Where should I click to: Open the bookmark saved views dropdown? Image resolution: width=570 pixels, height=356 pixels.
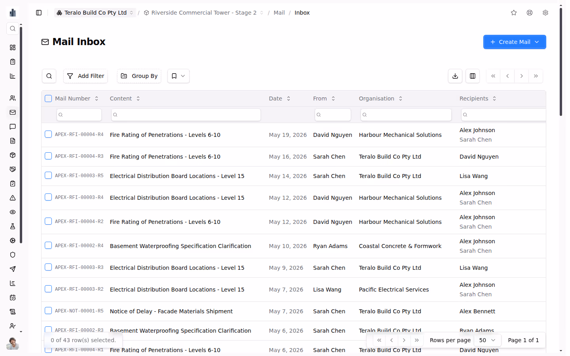(x=179, y=76)
